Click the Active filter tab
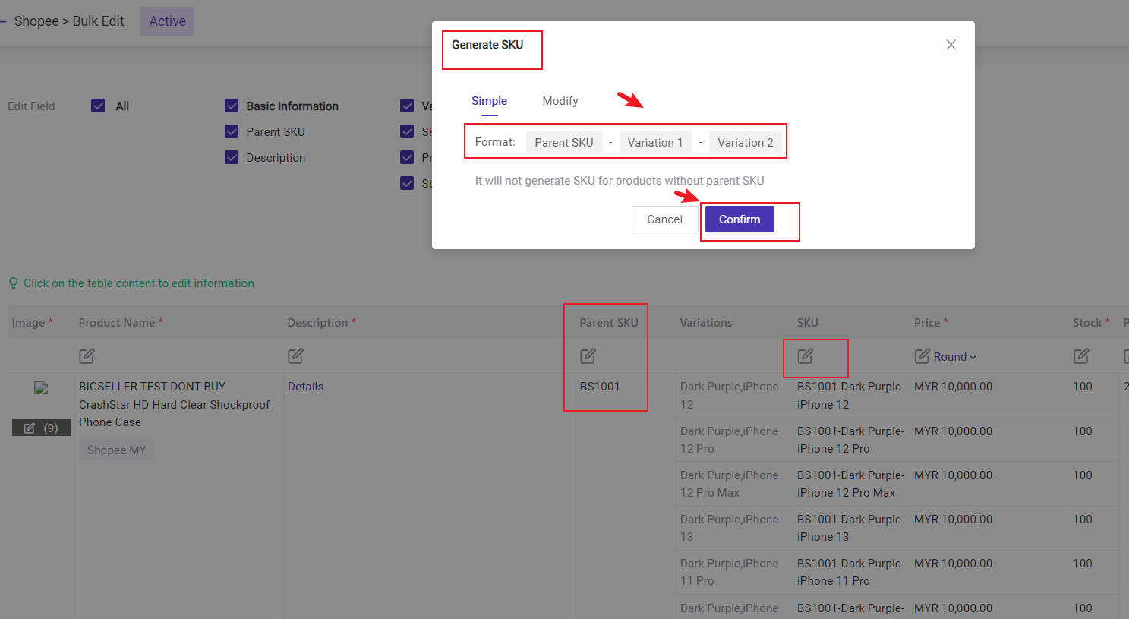This screenshot has height=619, width=1129. (166, 21)
